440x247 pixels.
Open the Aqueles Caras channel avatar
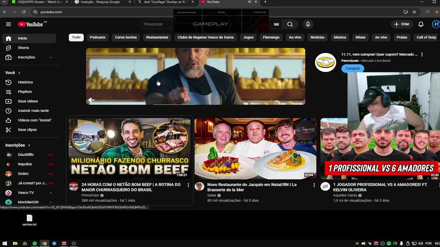tap(325, 187)
